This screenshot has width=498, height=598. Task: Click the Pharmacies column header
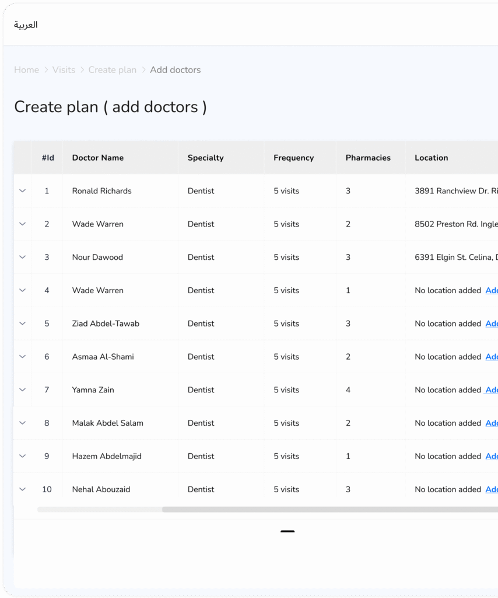pos(368,158)
